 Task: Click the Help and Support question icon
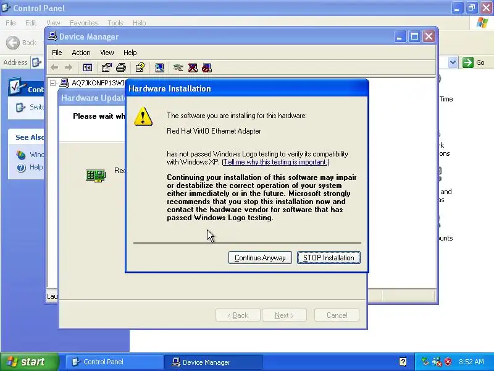tap(21, 168)
